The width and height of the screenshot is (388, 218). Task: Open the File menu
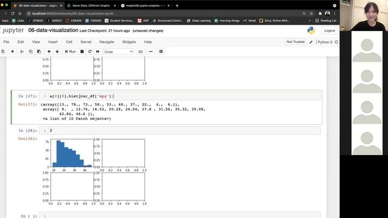pos(6,42)
